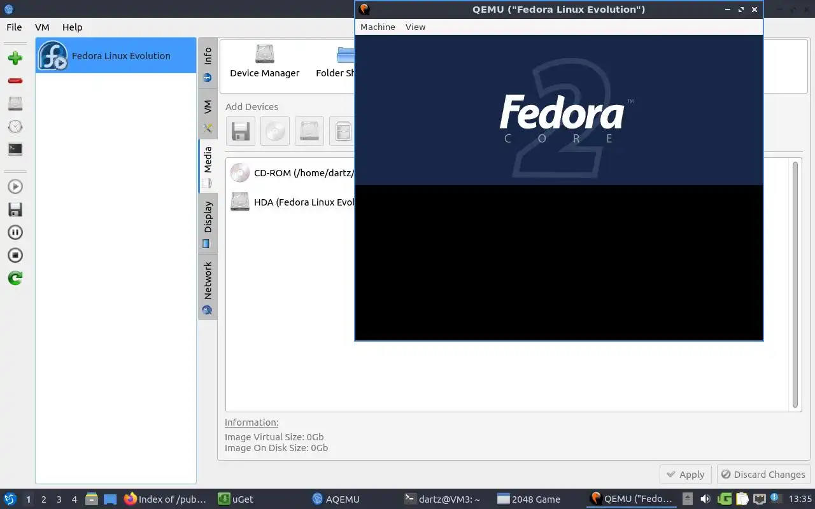Click the Apply button
The image size is (815, 509).
click(685, 475)
